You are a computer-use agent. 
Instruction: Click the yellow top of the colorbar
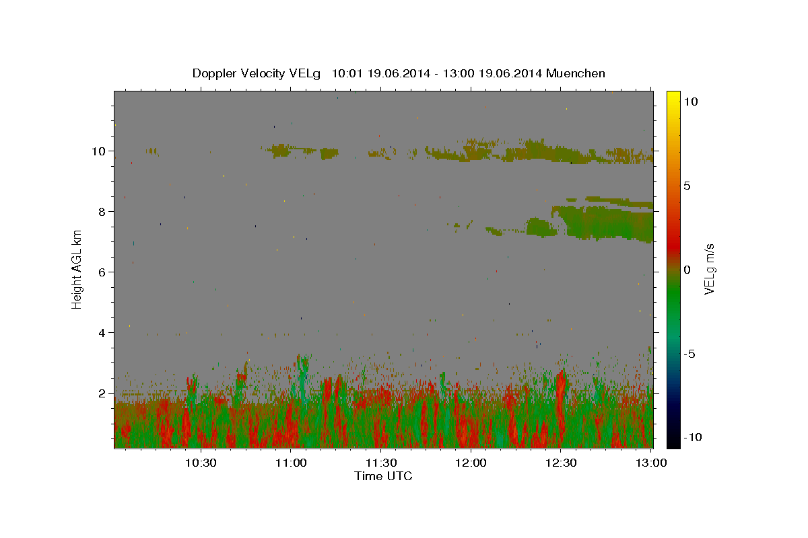coord(673,98)
